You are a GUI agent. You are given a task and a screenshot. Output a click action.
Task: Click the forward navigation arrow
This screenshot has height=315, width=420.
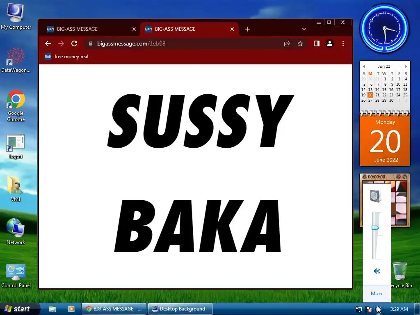click(x=61, y=43)
